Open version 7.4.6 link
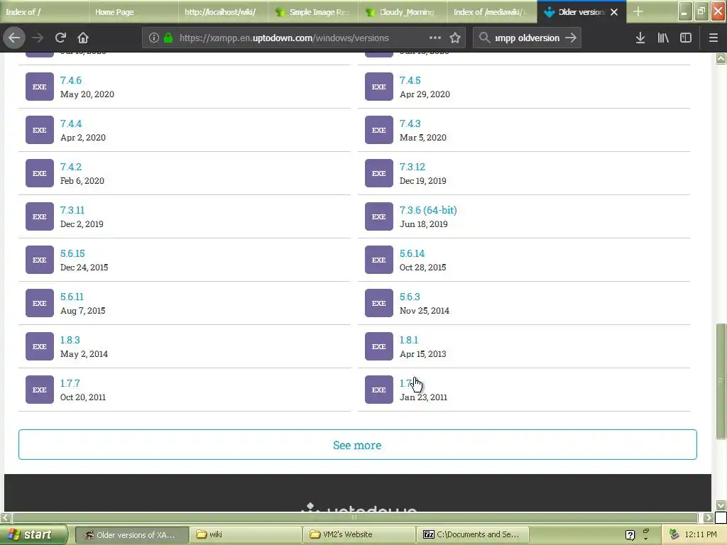The width and height of the screenshot is (727, 545). pyautogui.click(x=71, y=80)
